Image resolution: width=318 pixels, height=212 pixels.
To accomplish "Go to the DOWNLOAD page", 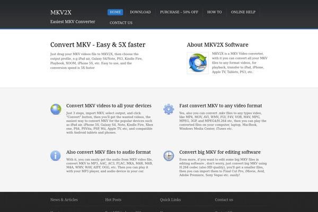I will (140, 12).
